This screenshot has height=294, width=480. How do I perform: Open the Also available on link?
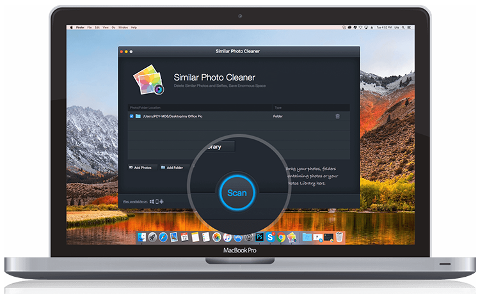pos(135,201)
